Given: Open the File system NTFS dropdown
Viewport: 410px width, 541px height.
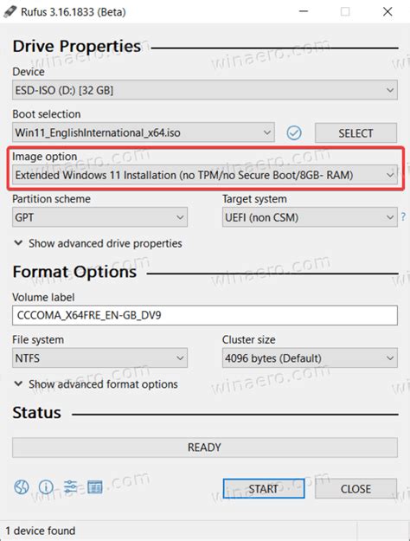Looking at the screenshot, I should (x=100, y=358).
